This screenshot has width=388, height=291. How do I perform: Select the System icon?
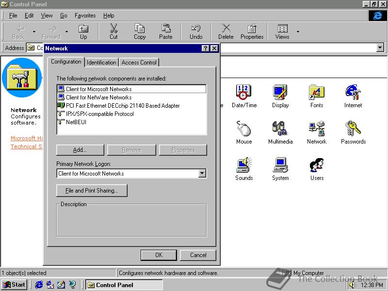(280, 169)
